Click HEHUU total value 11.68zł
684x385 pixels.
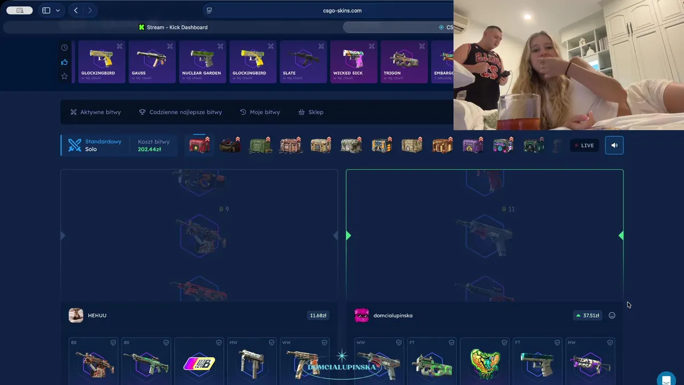click(x=318, y=315)
